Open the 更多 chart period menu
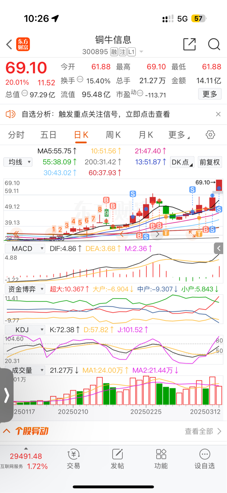Image resolution: width=227 pixels, height=493 pixels. tap(179, 135)
